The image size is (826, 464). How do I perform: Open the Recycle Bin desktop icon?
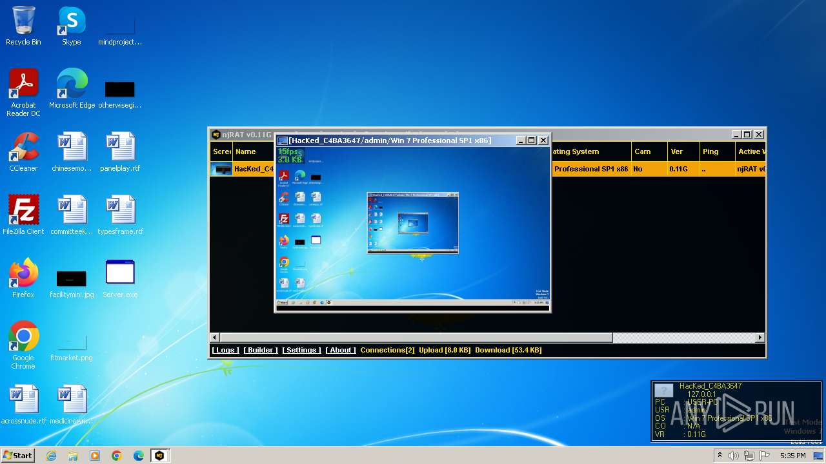(x=23, y=26)
